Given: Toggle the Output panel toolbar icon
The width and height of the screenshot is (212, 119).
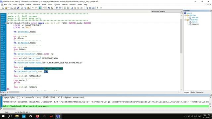Looking at the screenshot, I should coord(44,8).
